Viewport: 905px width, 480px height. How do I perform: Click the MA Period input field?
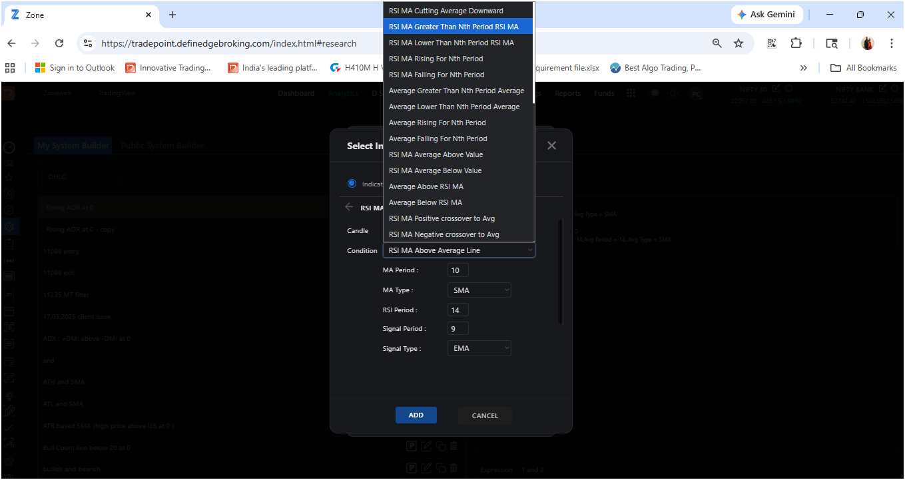(458, 270)
